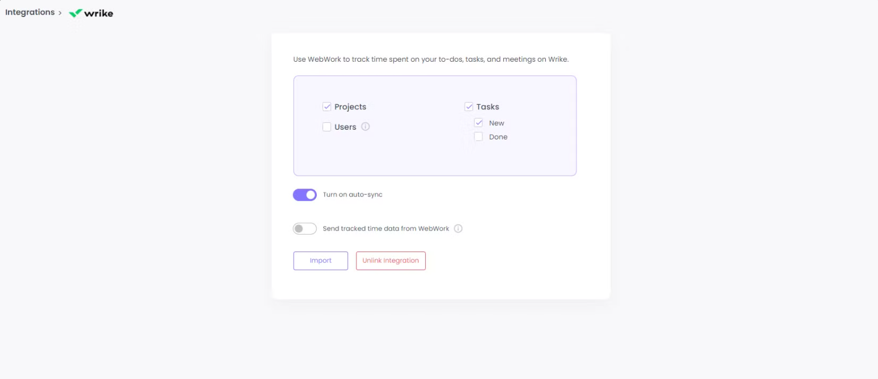
Task: Deselect the New task status checkbox
Action: pos(478,123)
